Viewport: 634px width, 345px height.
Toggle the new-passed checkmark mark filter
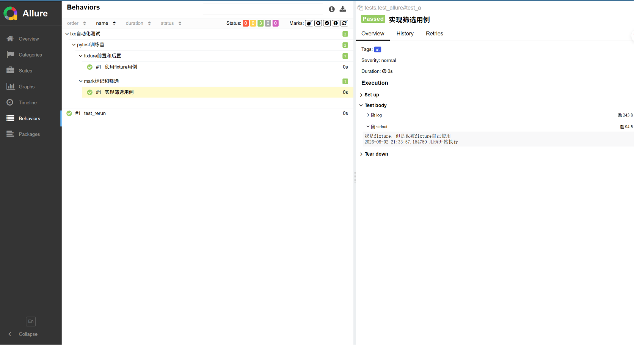point(327,23)
